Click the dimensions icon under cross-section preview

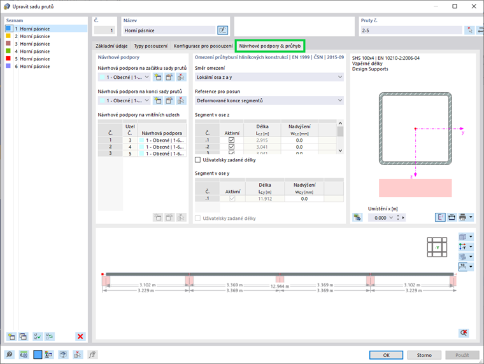pos(452,217)
